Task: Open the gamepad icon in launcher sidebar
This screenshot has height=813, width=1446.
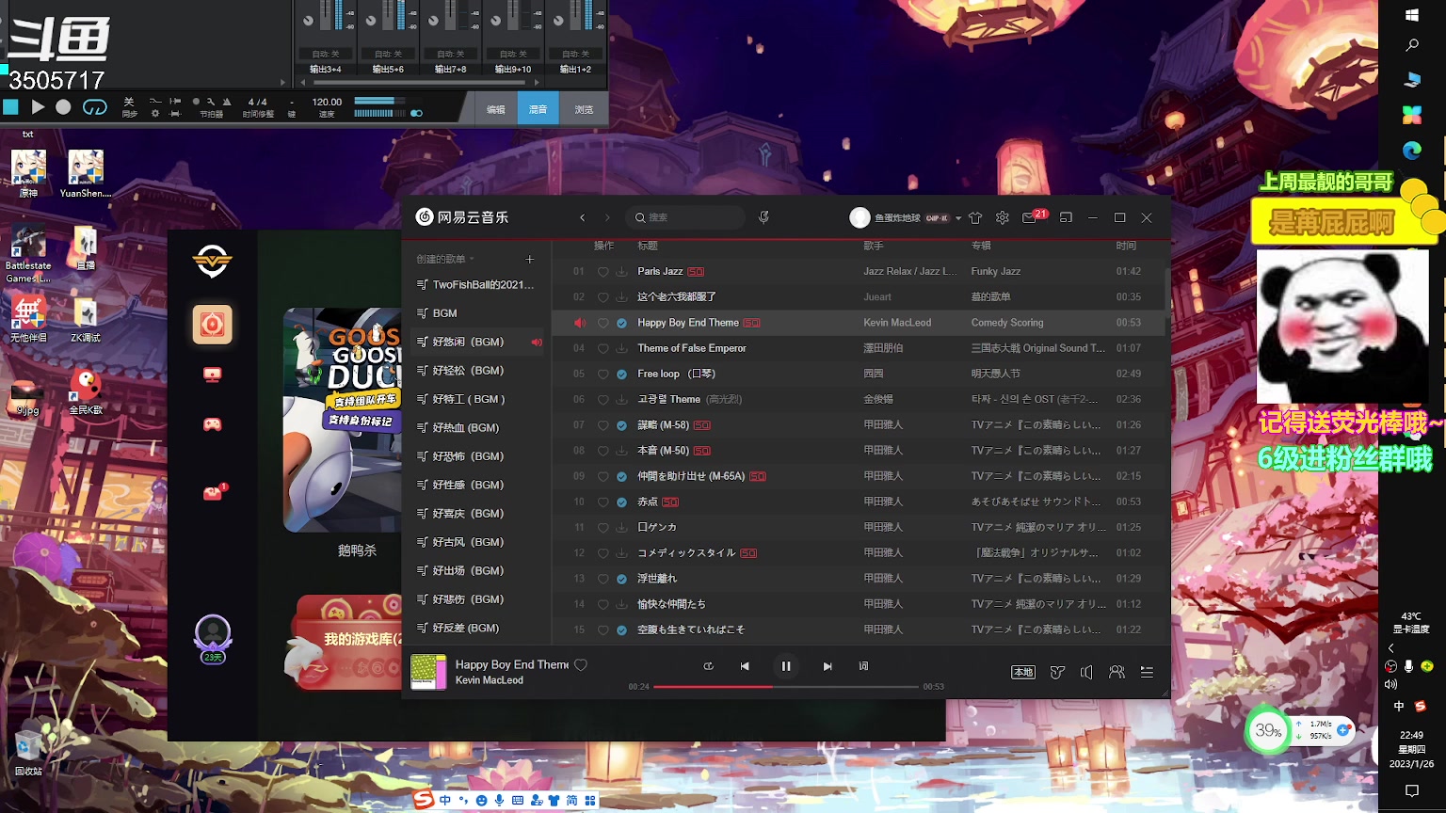Action: pos(213,424)
